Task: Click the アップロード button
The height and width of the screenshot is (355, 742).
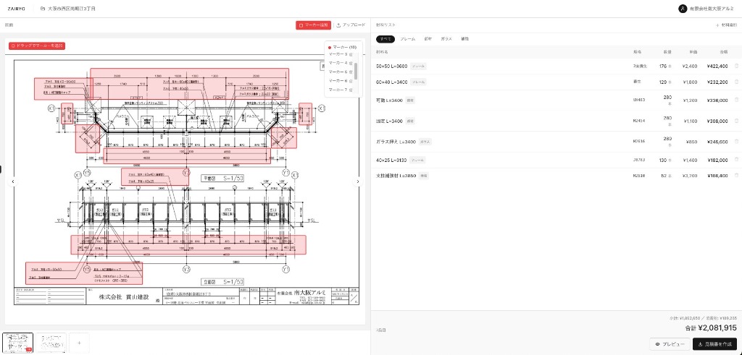Action: point(351,25)
